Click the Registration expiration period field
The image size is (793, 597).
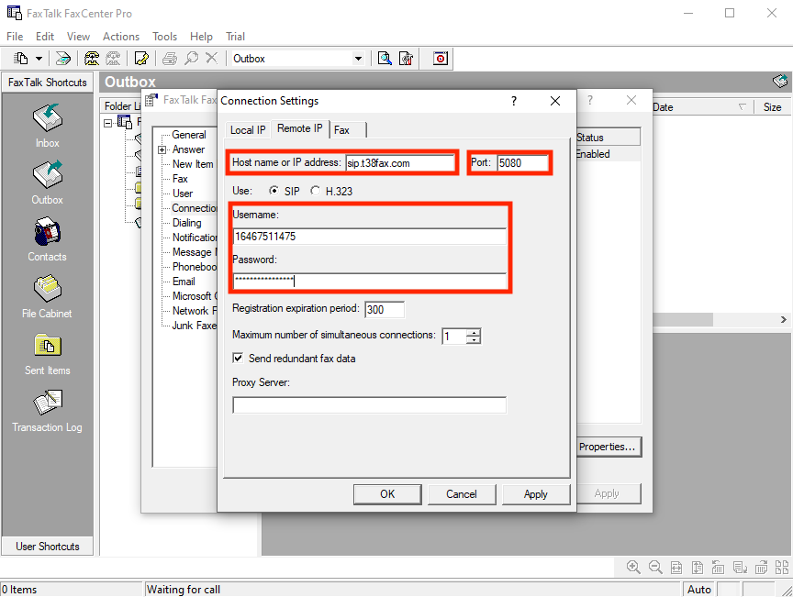(385, 309)
